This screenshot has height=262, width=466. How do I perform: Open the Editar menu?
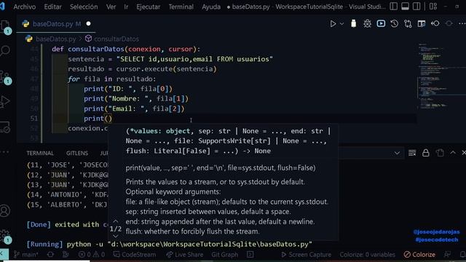pyautogui.click(x=52, y=7)
